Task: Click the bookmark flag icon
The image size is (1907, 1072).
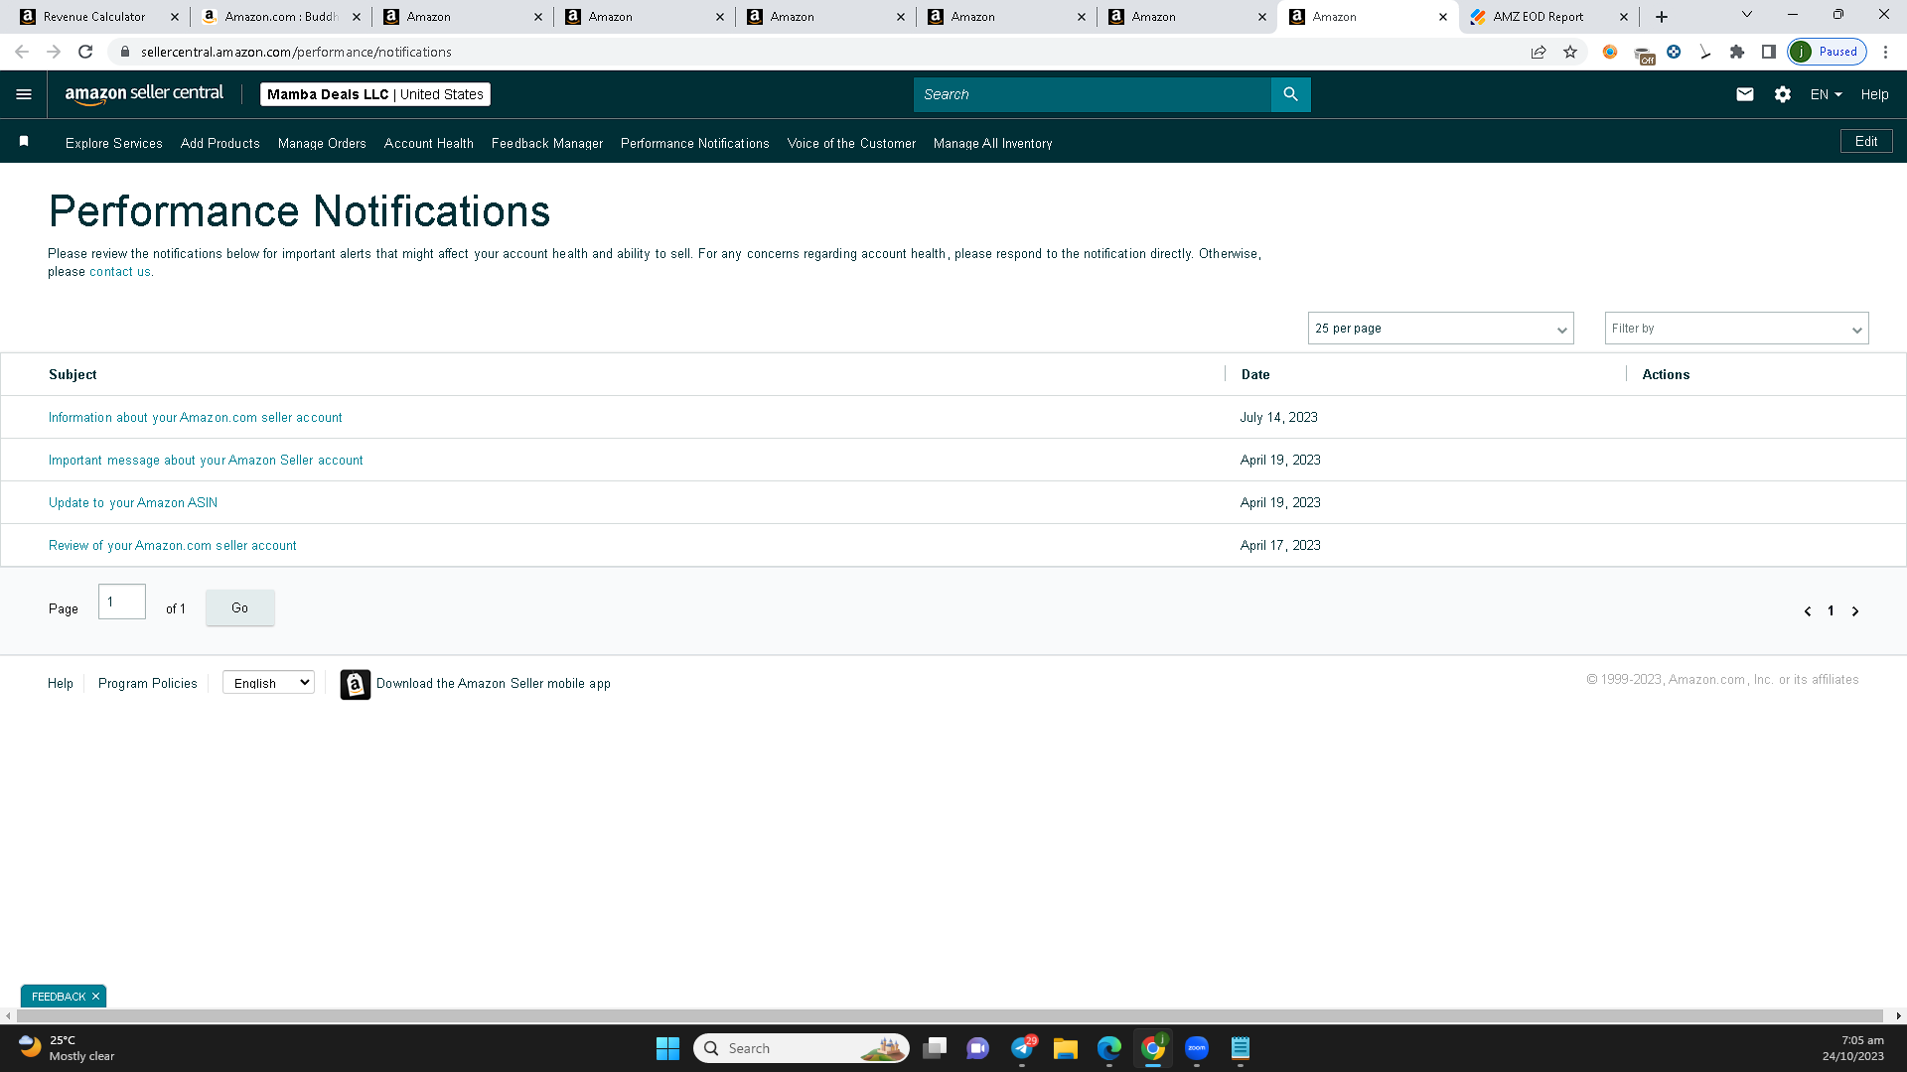Action: pyautogui.click(x=24, y=142)
